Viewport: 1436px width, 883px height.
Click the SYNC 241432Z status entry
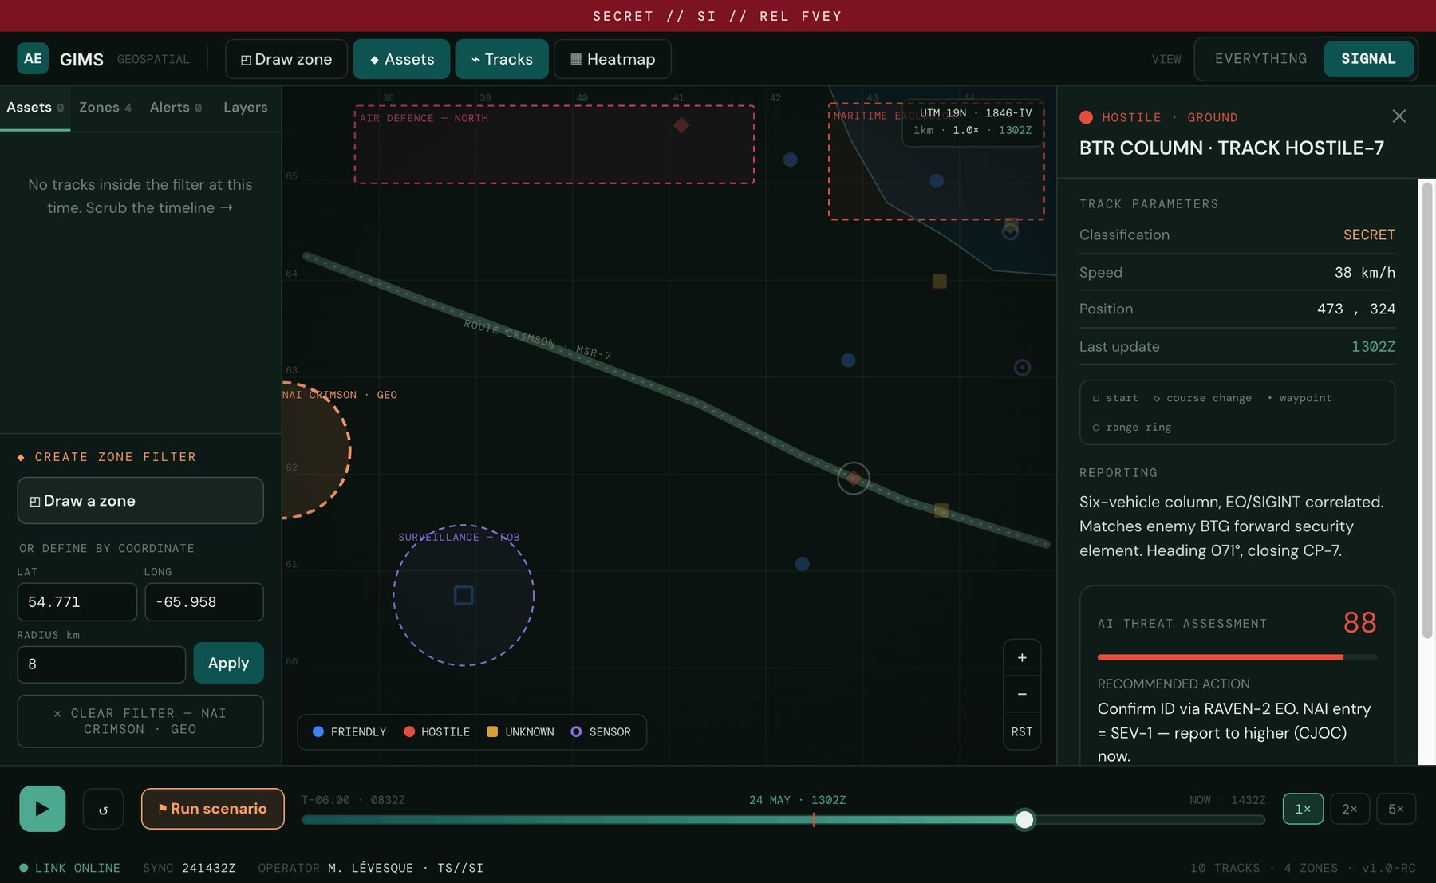(x=189, y=868)
